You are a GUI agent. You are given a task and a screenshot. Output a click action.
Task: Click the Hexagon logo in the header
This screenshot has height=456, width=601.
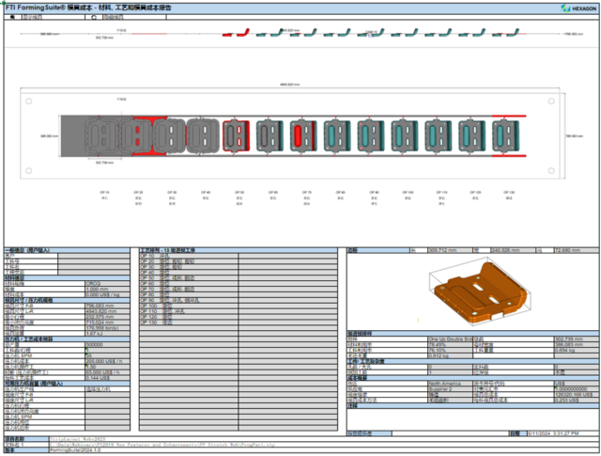578,8
